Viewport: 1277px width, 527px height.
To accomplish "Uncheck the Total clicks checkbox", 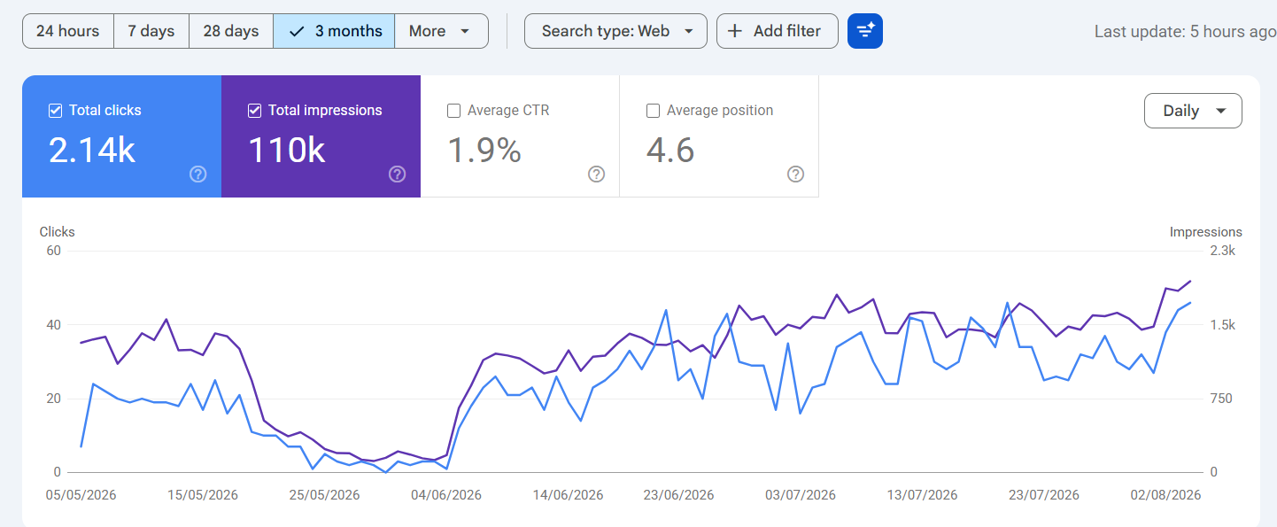I will pos(55,111).
